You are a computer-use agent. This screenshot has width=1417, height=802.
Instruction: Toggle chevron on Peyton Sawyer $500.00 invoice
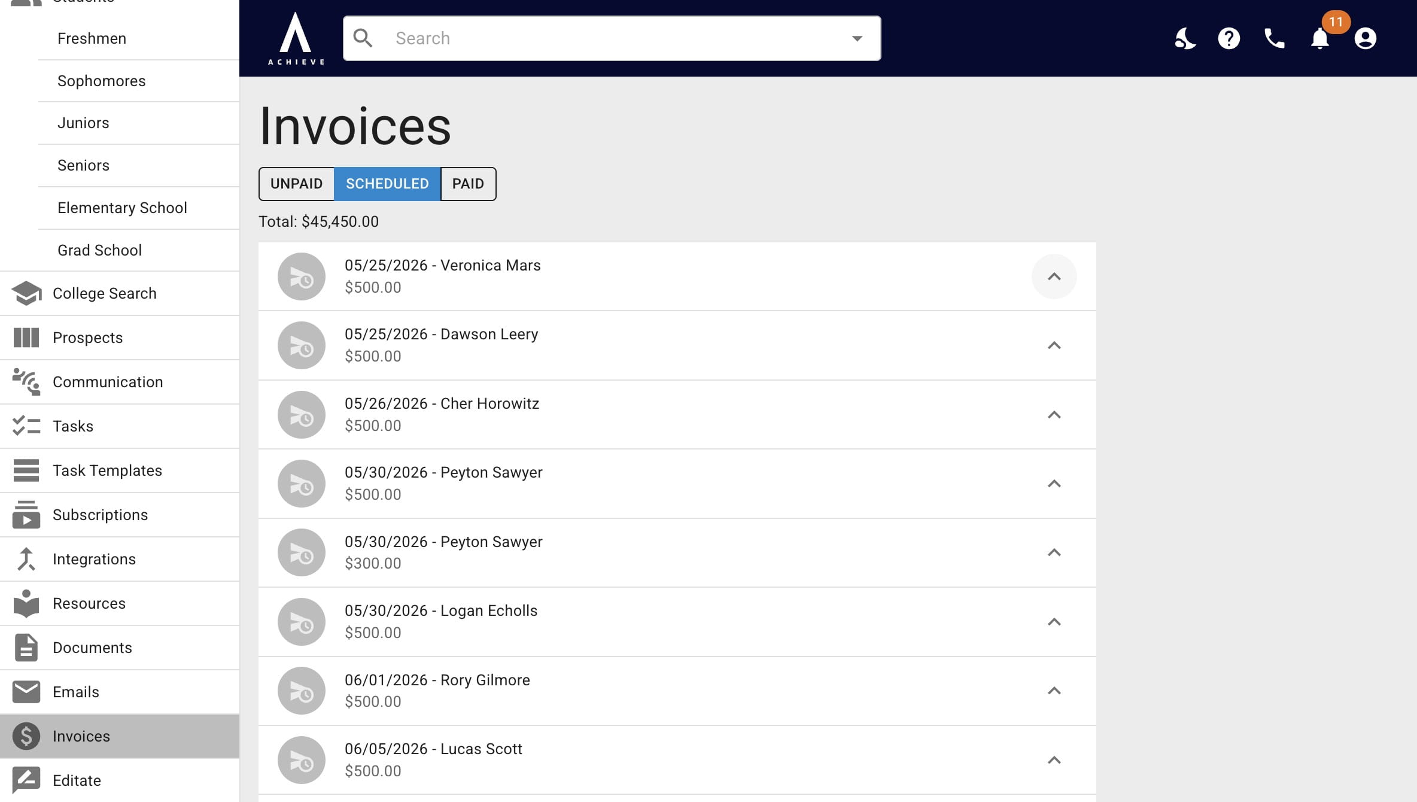point(1054,484)
